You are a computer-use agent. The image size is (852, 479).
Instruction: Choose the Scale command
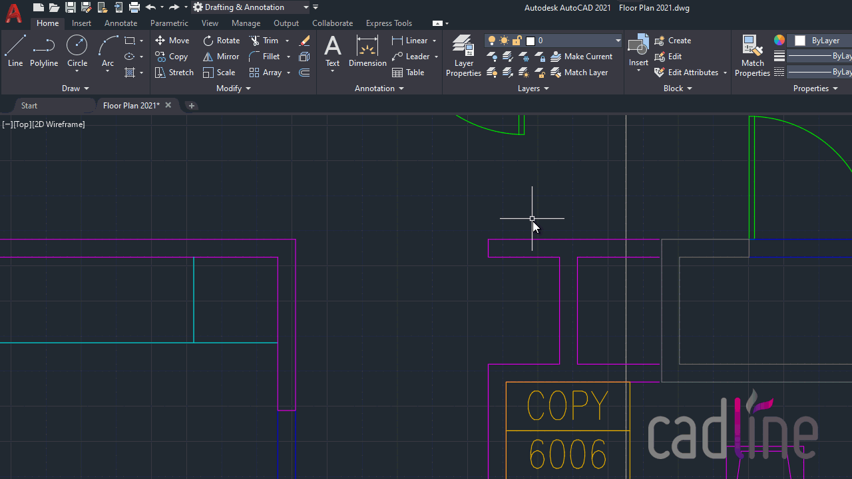point(220,73)
